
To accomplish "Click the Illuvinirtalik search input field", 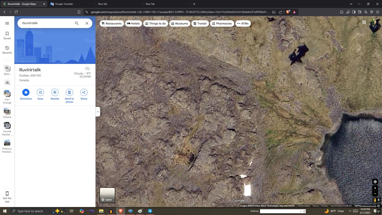I will (46, 23).
